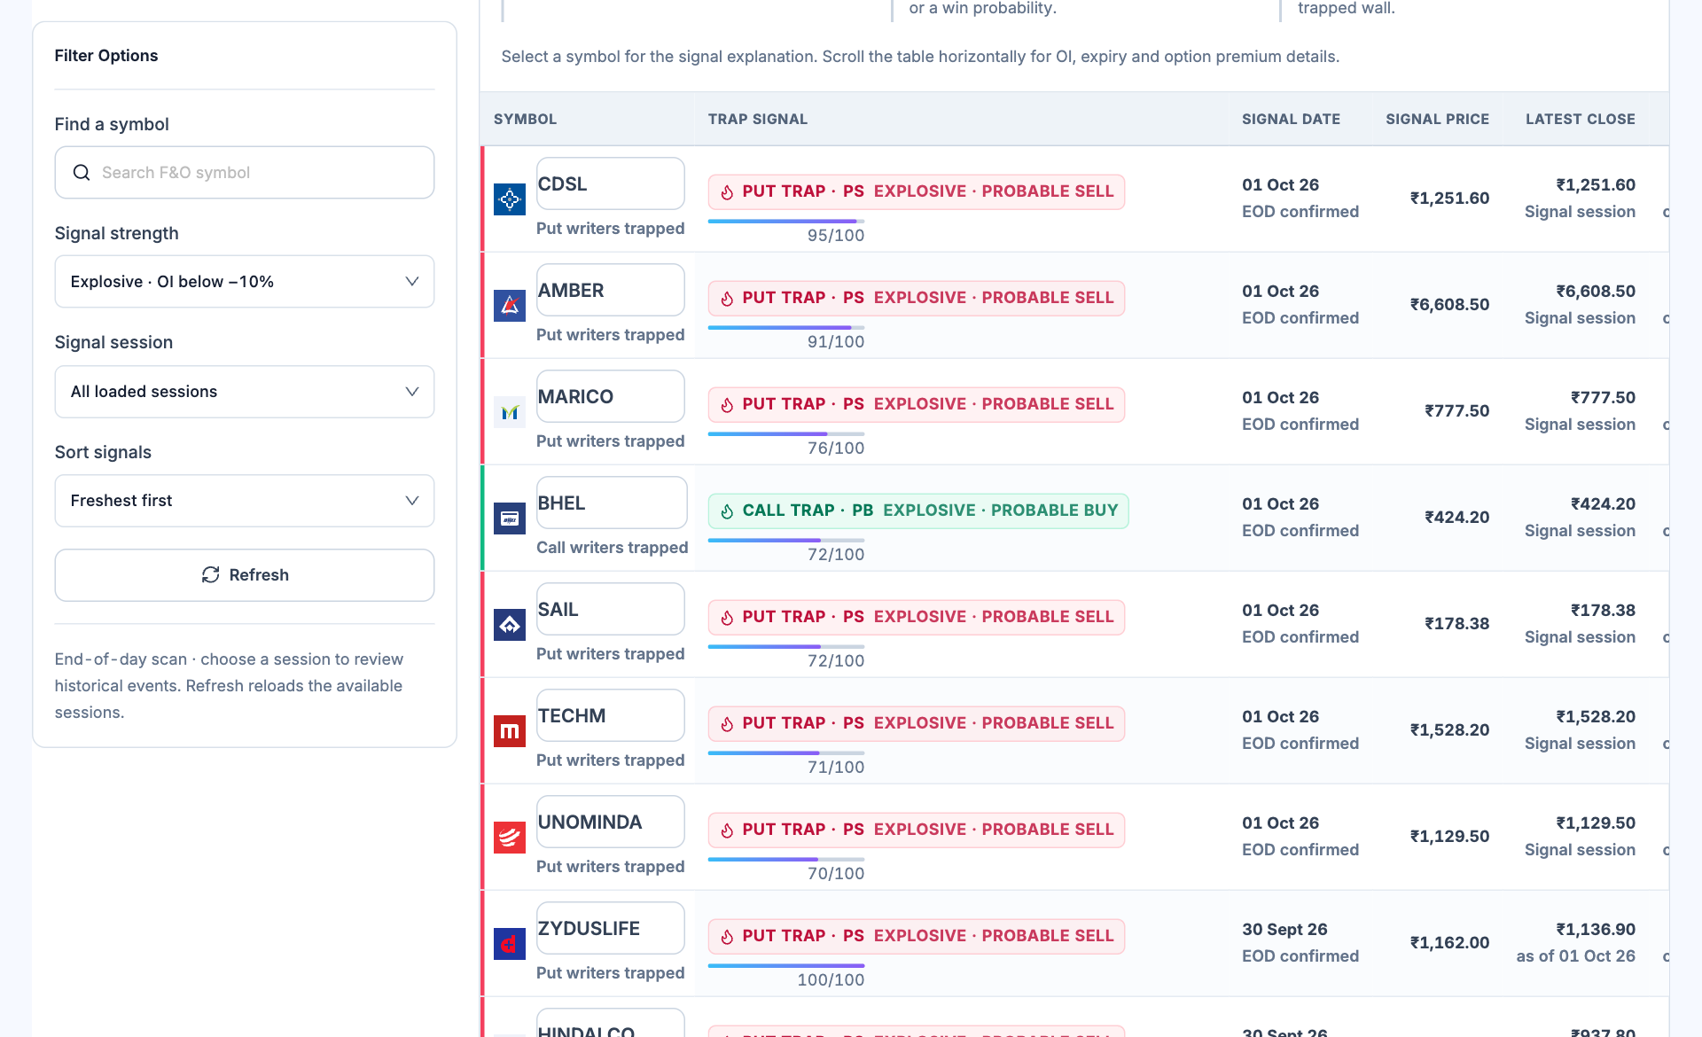Open the Signal session dropdown
The height and width of the screenshot is (1037, 1702).
tap(245, 392)
